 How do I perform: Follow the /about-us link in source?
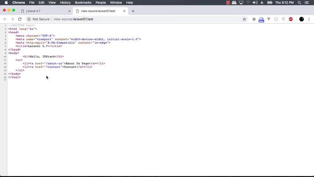pos(54,63)
